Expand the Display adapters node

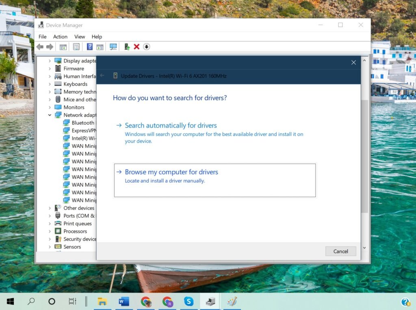click(x=50, y=61)
